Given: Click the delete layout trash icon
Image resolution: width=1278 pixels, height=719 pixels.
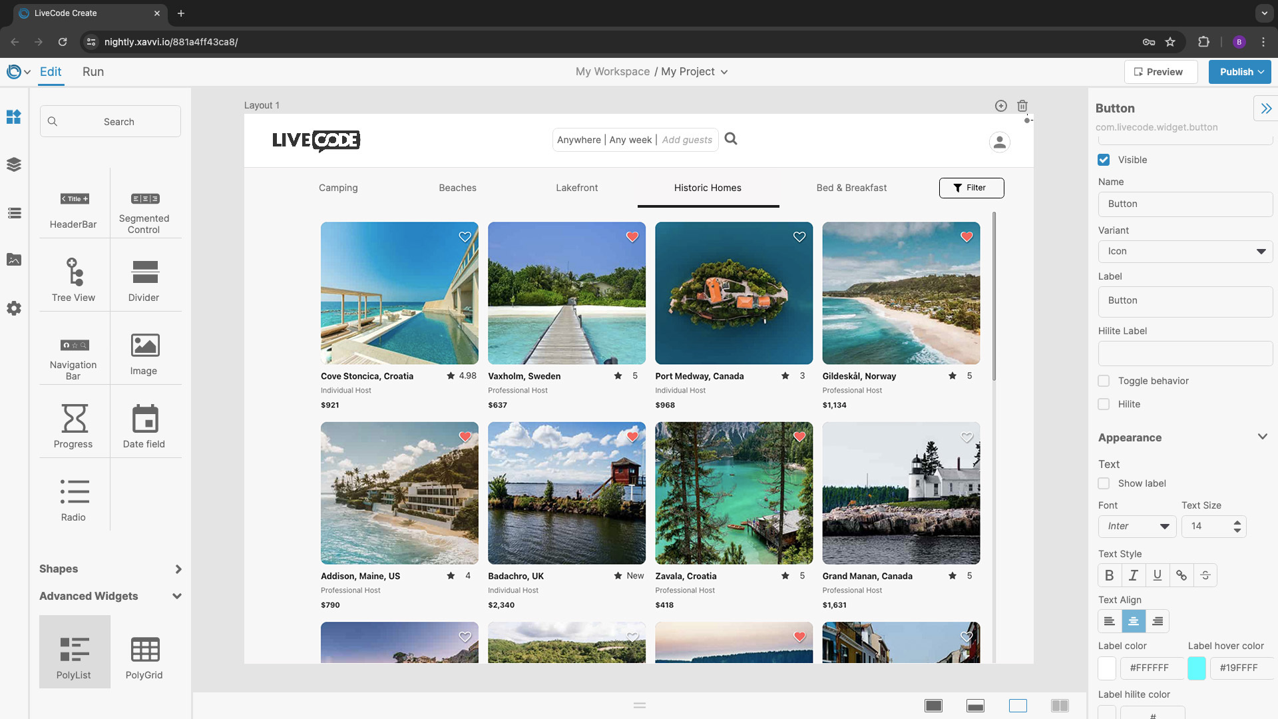Looking at the screenshot, I should pyautogui.click(x=1022, y=106).
